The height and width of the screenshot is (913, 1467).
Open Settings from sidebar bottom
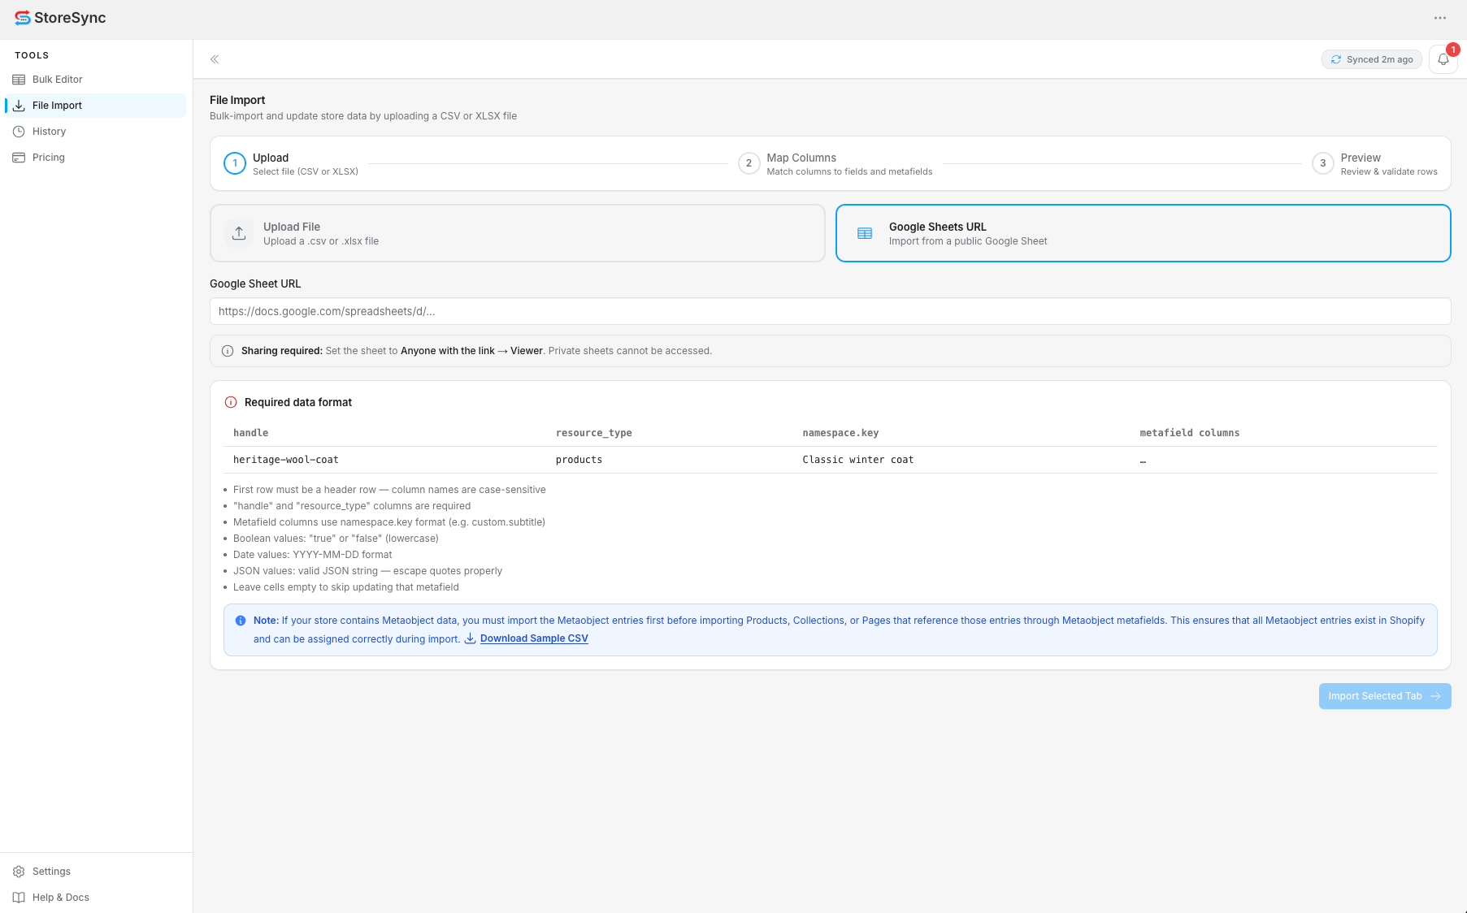pos(96,872)
